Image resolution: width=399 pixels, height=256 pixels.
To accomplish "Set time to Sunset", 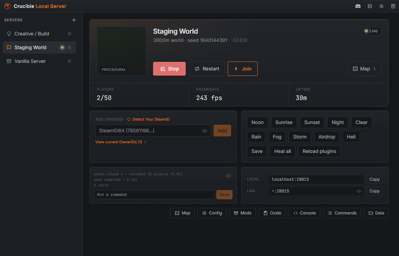I will (312, 122).
